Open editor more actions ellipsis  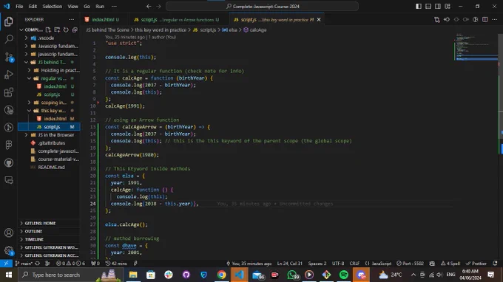coord(495,19)
